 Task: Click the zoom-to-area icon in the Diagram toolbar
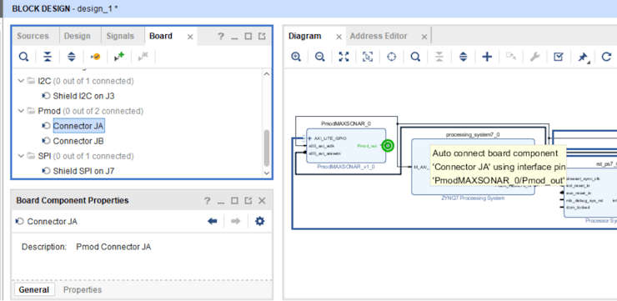point(368,57)
